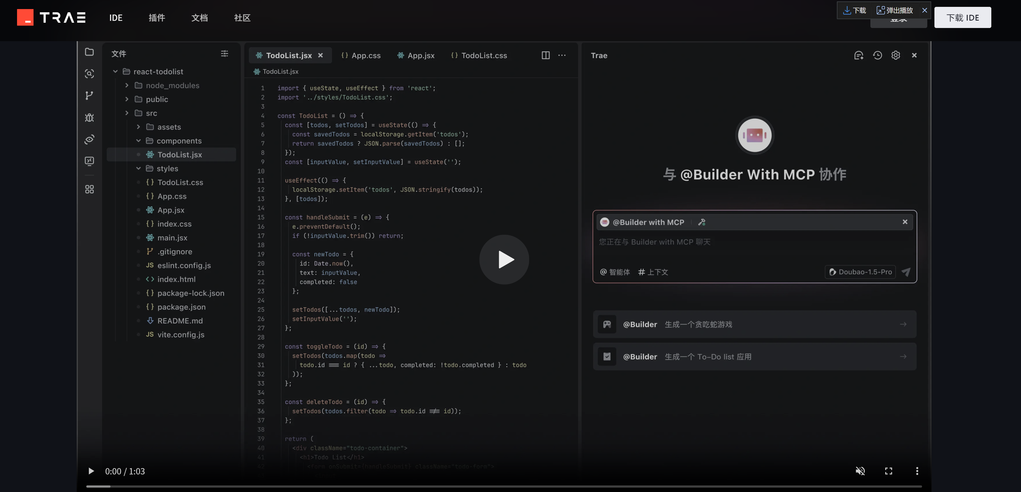Click the TodoList.jsx breadcrumb
The width and height of the screenshot is (1021, 492).
(276, 72)
